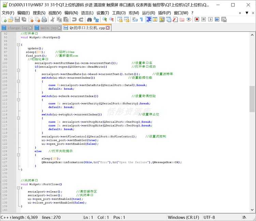This screenshot has width=256, height=221.
Task: Collapse the else block fold at line 125
Action: (x=18, y=155)
